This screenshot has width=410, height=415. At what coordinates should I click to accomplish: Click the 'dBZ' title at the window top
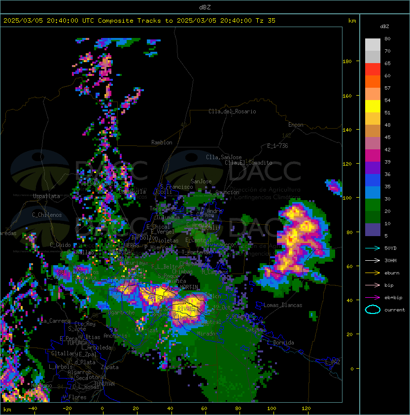205,7
